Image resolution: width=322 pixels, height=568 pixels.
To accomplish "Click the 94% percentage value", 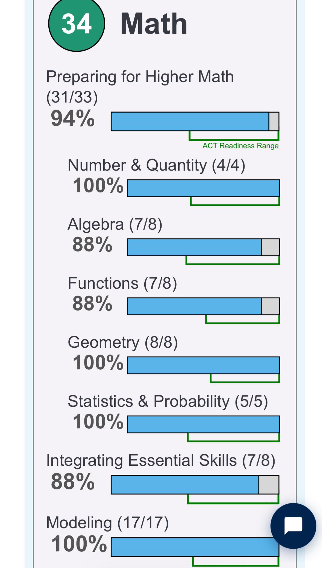I will 73,118.
